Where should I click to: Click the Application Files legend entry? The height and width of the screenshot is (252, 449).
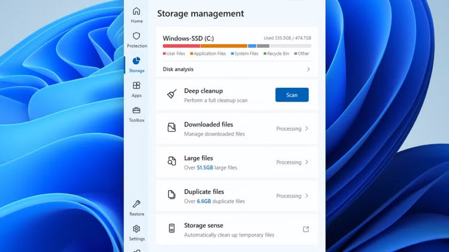tap(208, 53)
